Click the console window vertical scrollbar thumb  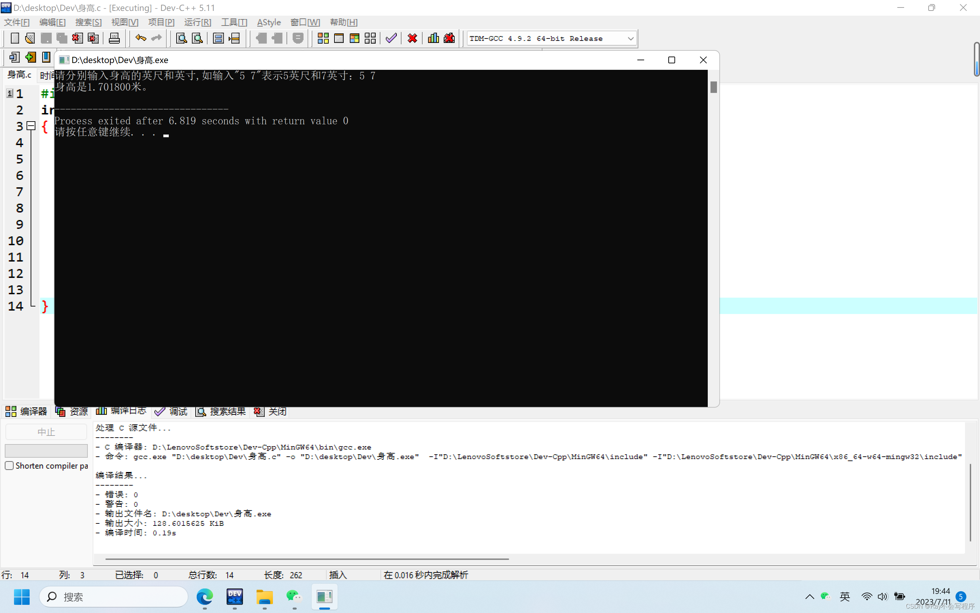coord(714,87)
